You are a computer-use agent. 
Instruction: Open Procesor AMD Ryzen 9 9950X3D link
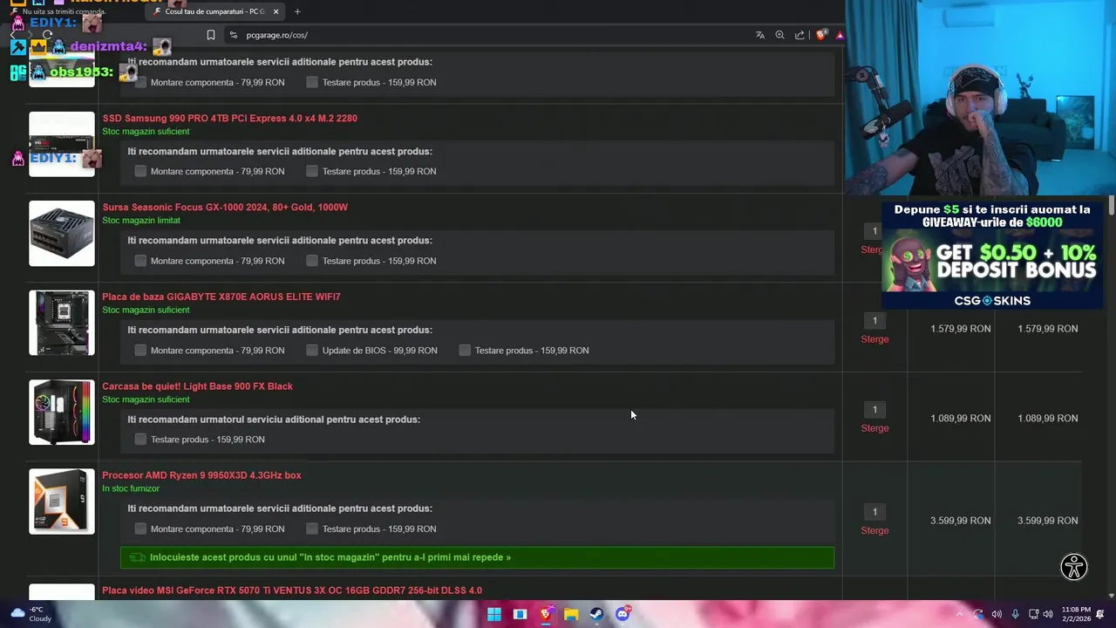point(201,475)
